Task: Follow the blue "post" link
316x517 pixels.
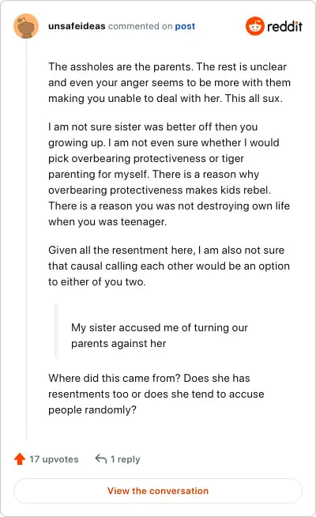Action: [x=185, y=26]
